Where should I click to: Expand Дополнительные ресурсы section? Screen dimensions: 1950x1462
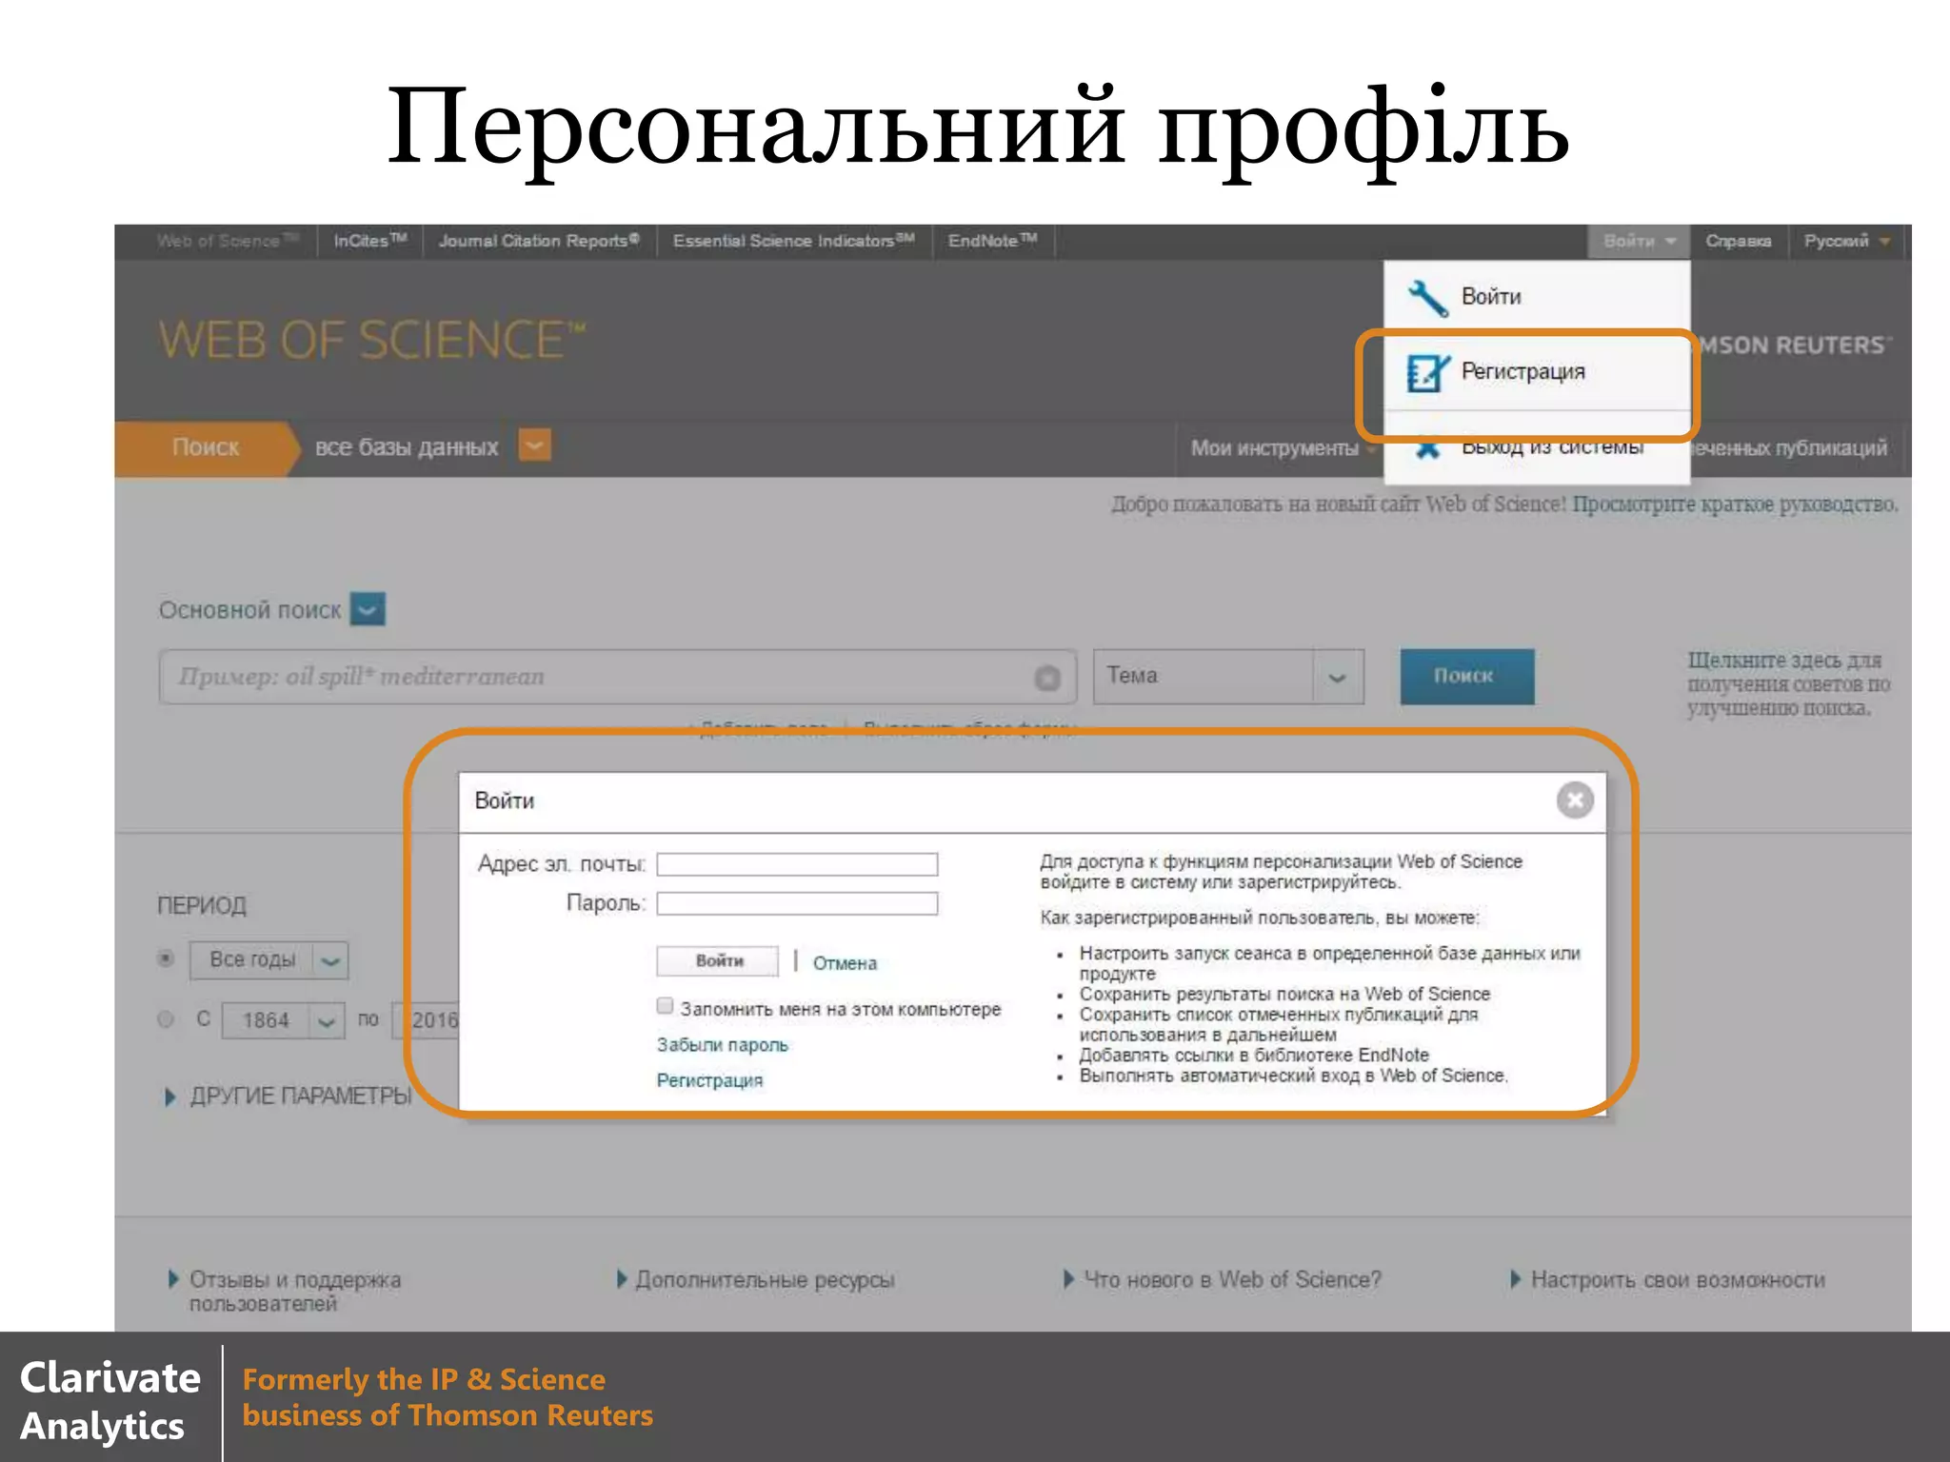756,1280
